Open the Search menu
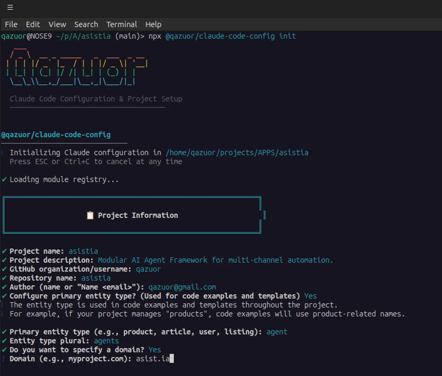 point(86,24)
